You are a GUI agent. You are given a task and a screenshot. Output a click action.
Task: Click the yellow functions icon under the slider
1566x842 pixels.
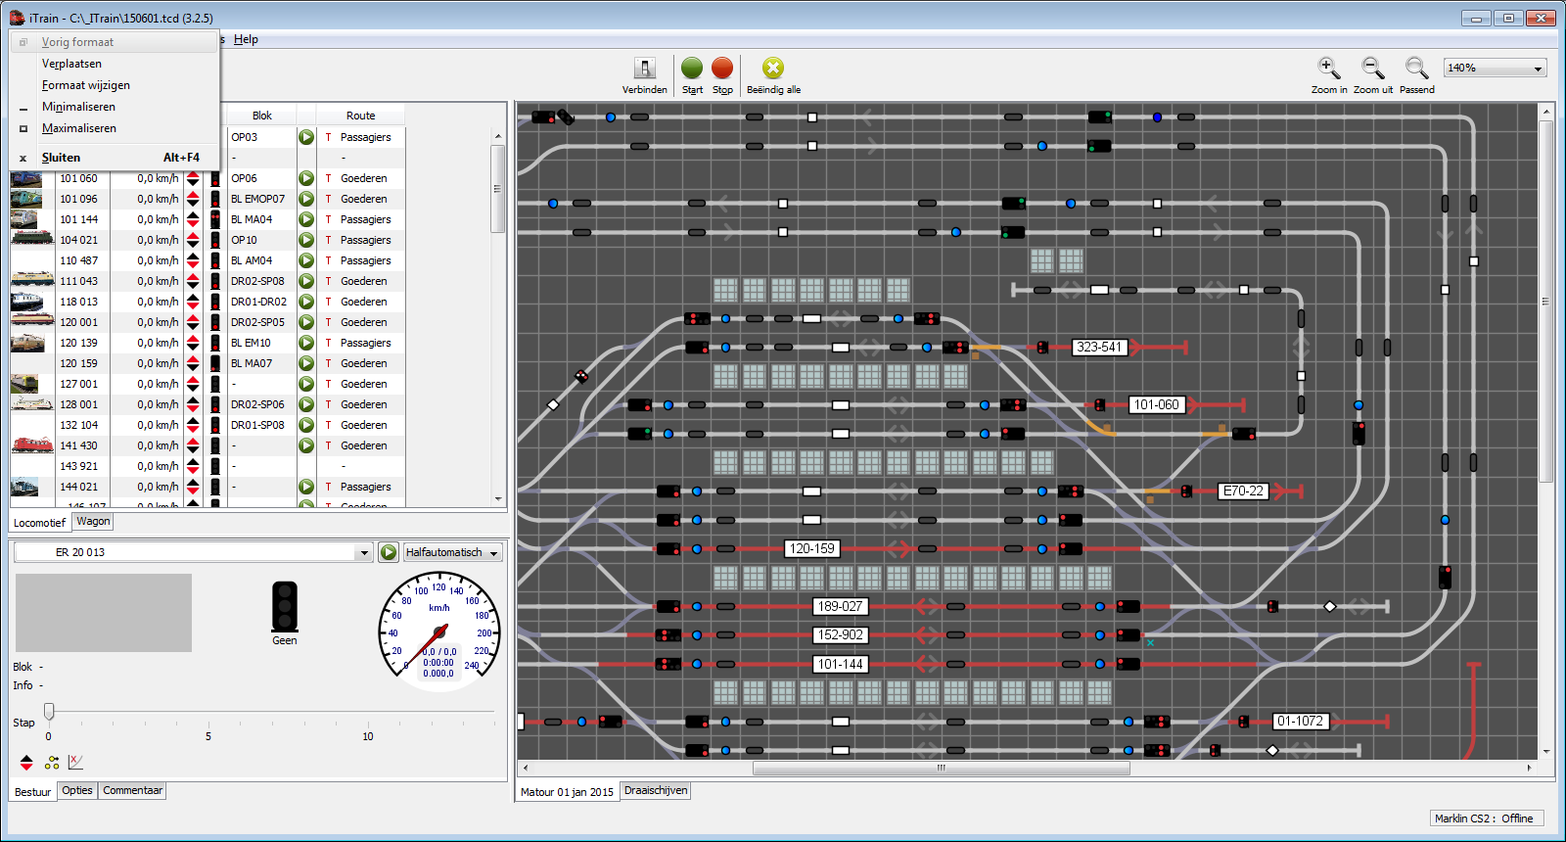point(52,763)
